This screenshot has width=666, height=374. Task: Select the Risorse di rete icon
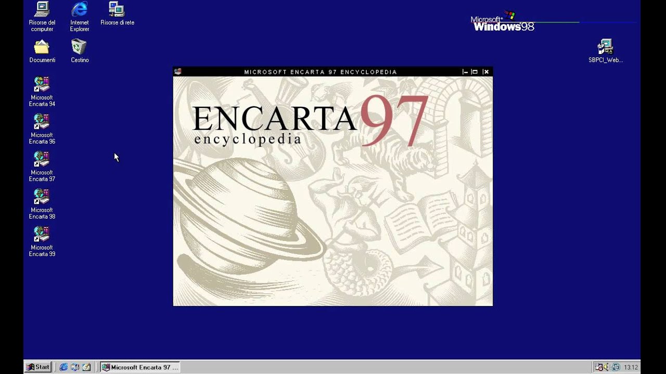point(117,14)
